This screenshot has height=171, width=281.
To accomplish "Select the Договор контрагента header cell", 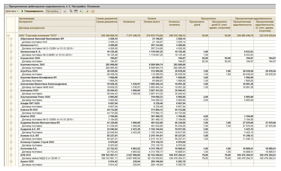I will (57, 29).
